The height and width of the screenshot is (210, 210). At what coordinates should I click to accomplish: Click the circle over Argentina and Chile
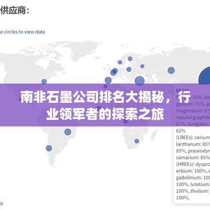tap(49, 148)
